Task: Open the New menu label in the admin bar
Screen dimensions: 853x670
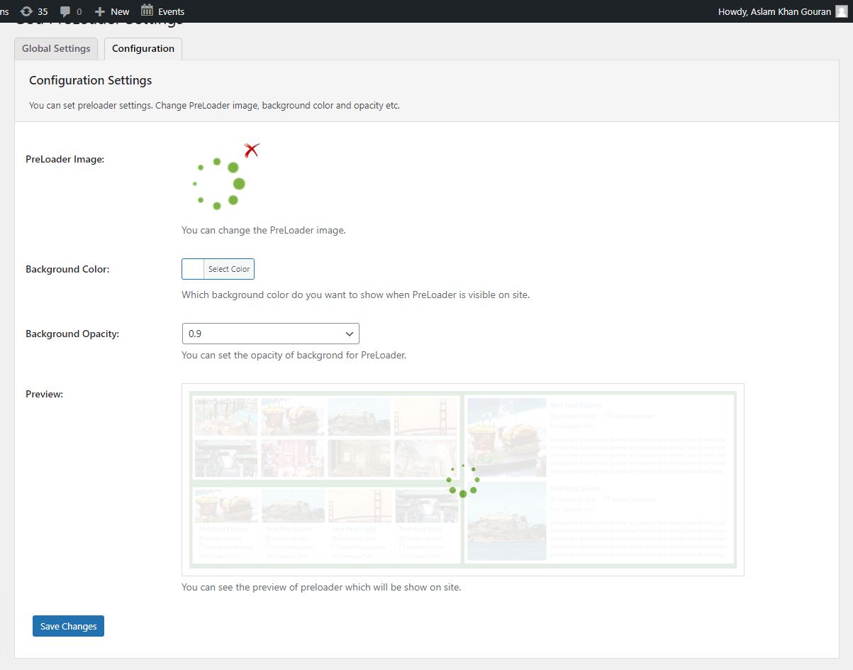Action: pos(120,11)
